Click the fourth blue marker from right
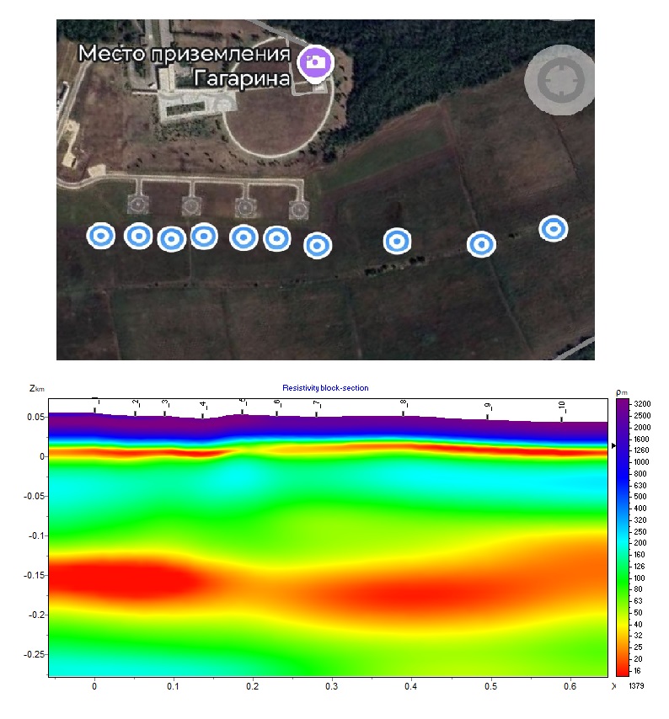The height and width of the screenshot is (719, 669). tap(317, 245)
